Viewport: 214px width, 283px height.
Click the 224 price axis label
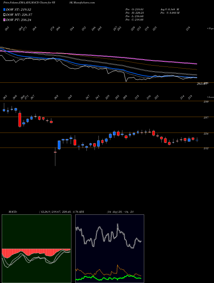(x=206, y=133)
